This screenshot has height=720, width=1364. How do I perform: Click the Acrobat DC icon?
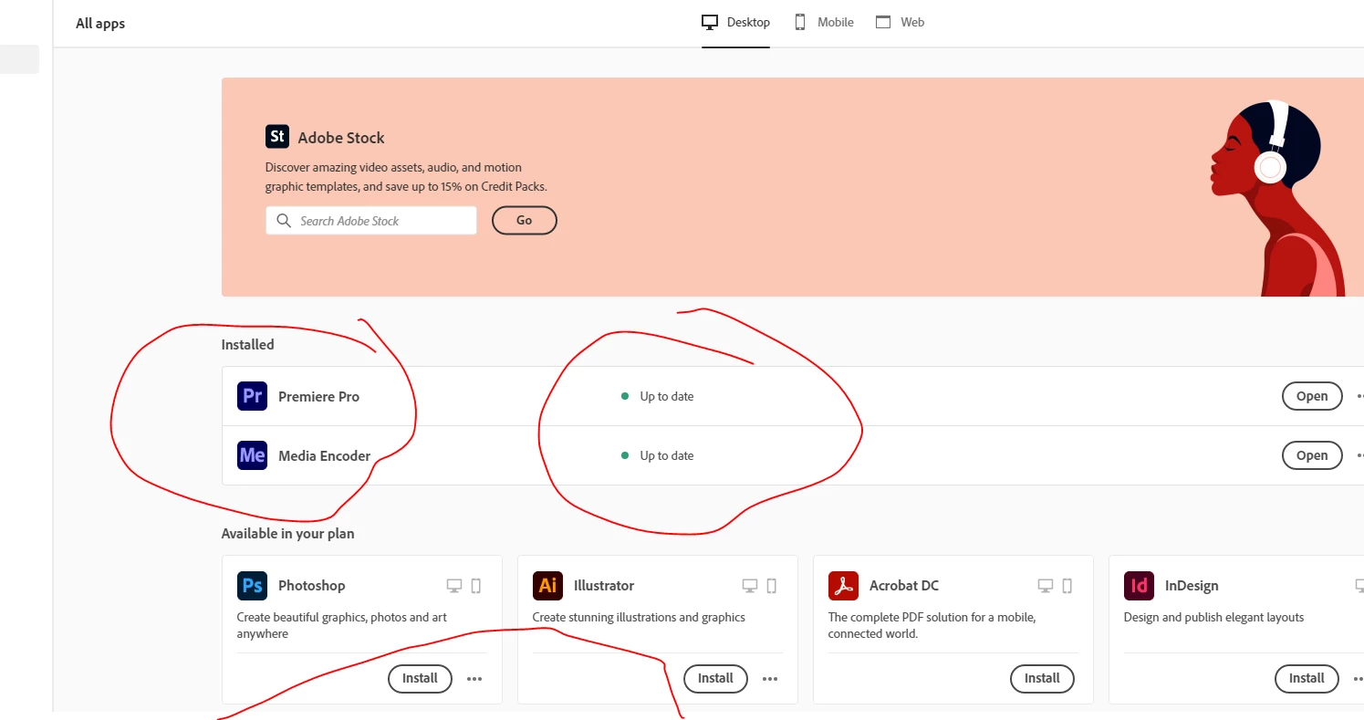click(x=843, y=585)
